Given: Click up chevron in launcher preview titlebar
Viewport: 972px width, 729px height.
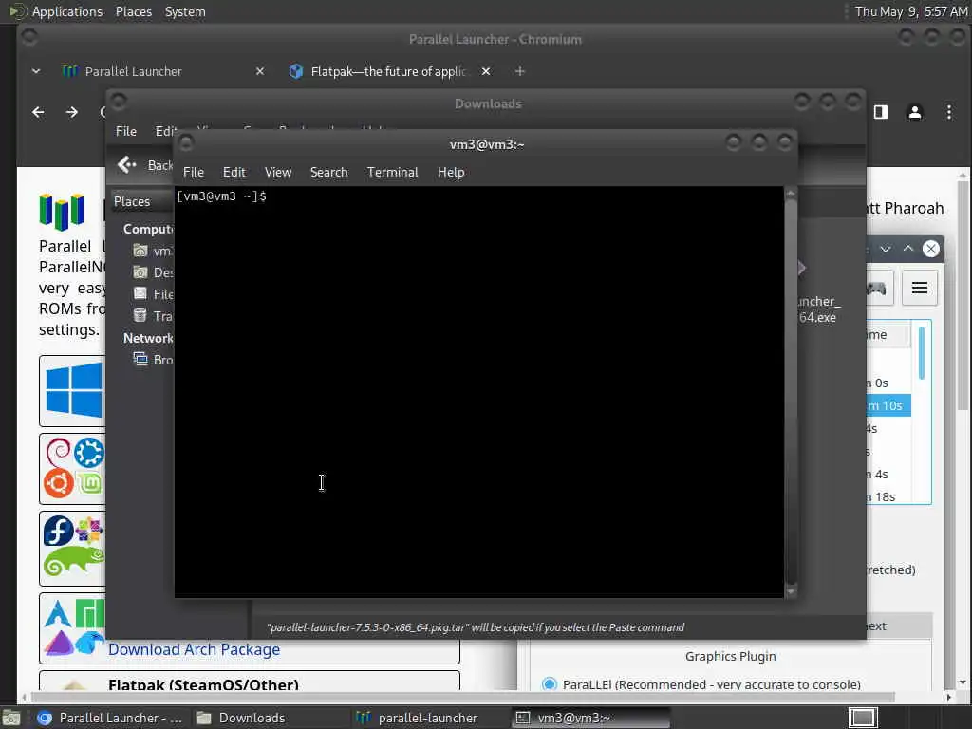Looking at the screenshot, I should (908, 249).
